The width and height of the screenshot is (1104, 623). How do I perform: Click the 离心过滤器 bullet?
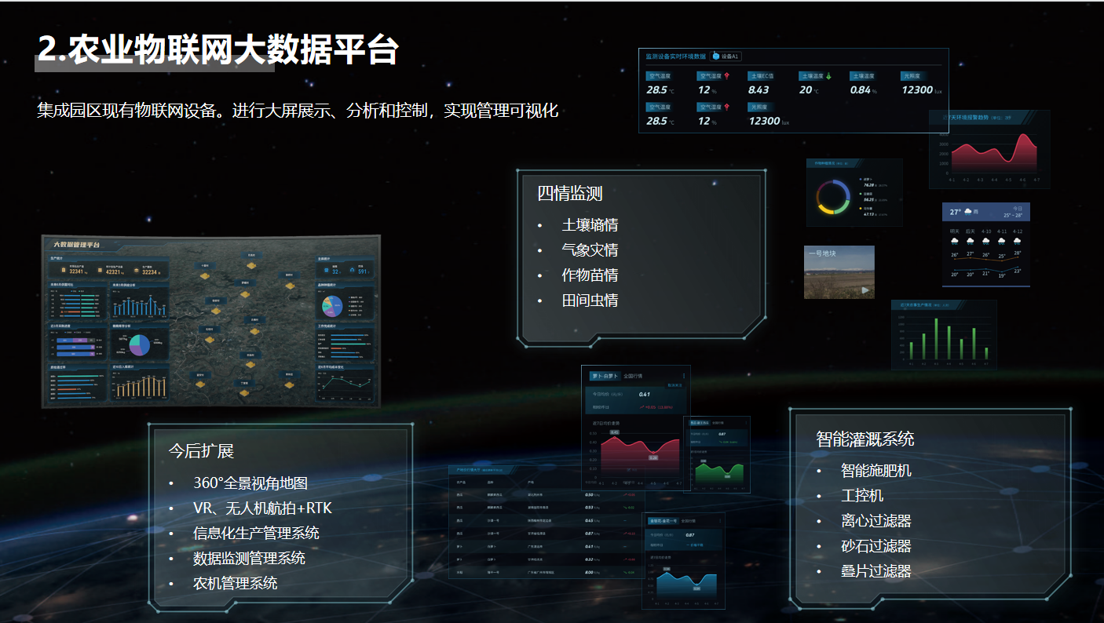[876, 521]
